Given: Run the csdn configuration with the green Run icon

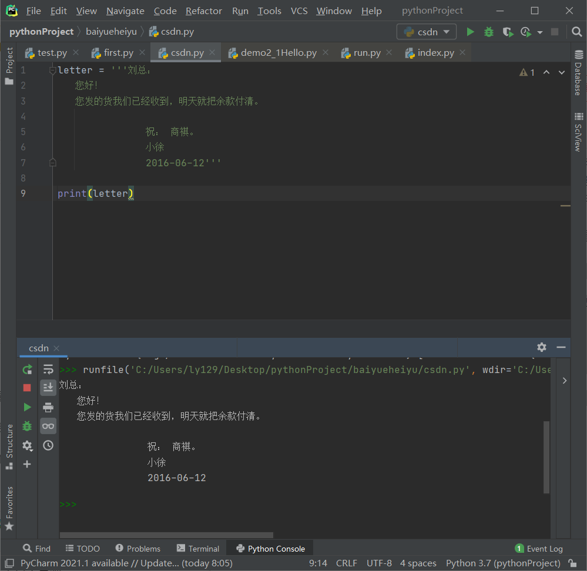Looking at the screenshot, I should 470,32.
